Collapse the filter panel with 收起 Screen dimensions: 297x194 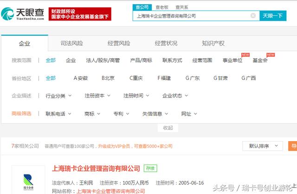[x=168, y=128]
